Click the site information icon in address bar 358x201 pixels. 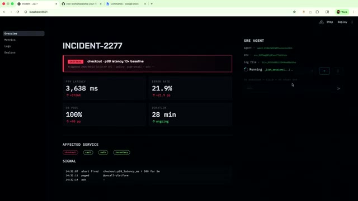click(x=26, y=12)
